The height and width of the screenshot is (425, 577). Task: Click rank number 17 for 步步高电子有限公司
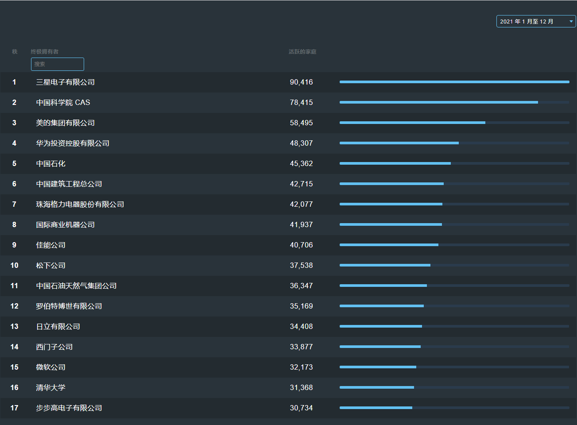pos(14,408)
